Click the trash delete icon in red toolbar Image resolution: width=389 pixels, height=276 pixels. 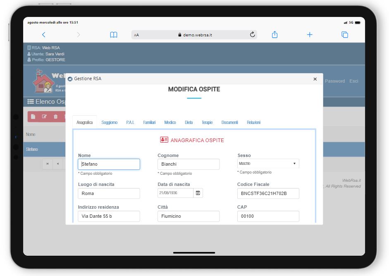(55, 117)
